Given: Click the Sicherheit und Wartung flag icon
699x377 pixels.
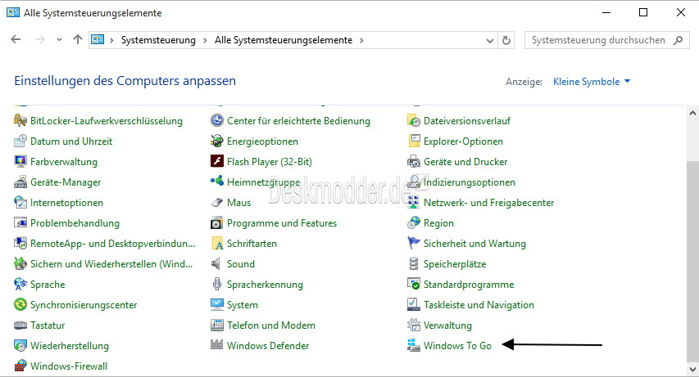Looking at the screenshot, I should [x=414, y=243].
